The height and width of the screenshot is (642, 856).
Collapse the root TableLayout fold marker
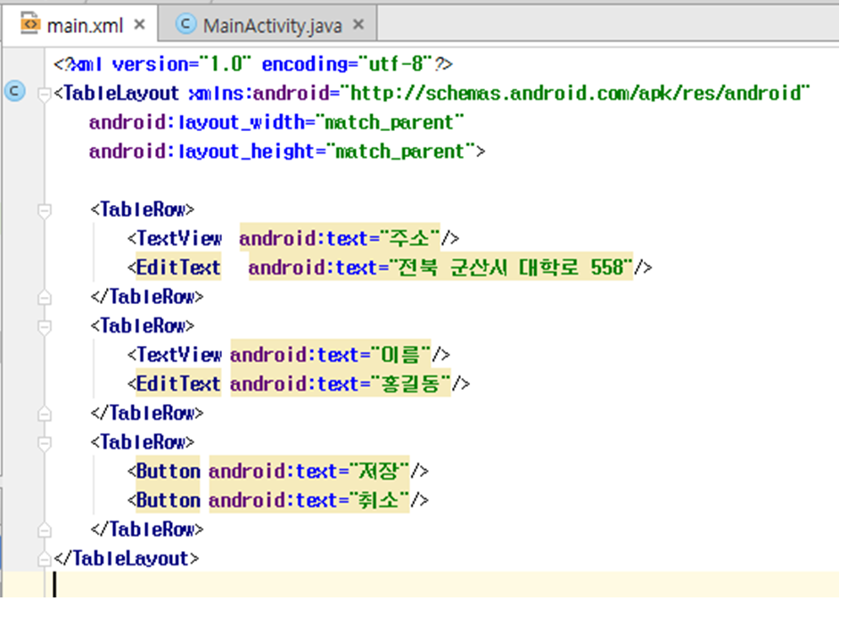pos(44,94)
